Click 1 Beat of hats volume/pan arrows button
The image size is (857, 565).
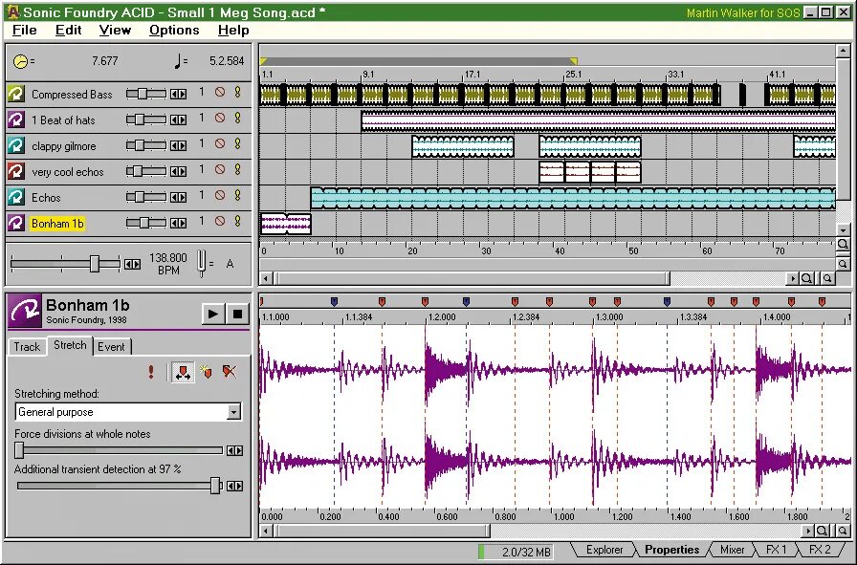(178, 120)
